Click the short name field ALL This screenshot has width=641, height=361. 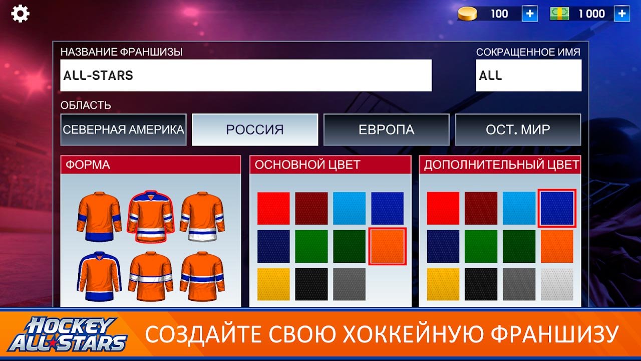(528, 76)
